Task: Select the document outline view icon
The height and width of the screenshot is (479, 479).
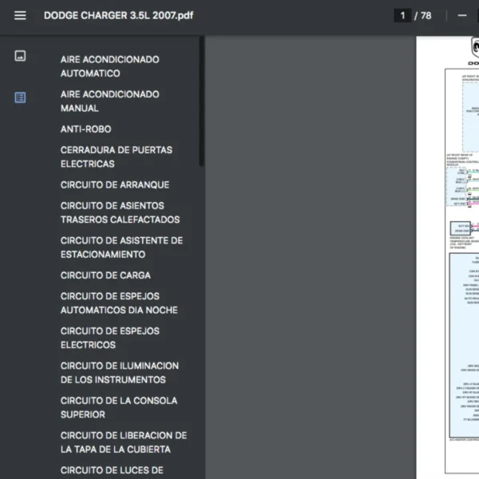Action: click(20, 97)
